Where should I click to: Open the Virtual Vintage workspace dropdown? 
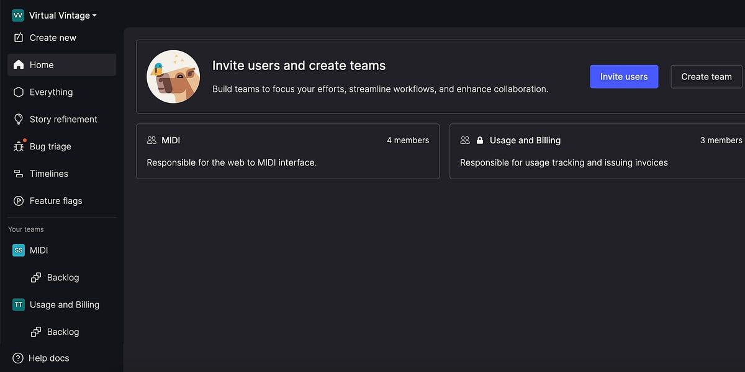click(x=55, y=15)
